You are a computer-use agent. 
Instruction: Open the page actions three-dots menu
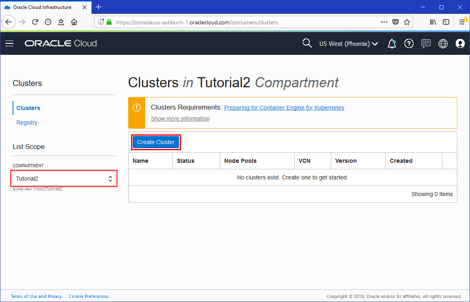tap(384, 22)
